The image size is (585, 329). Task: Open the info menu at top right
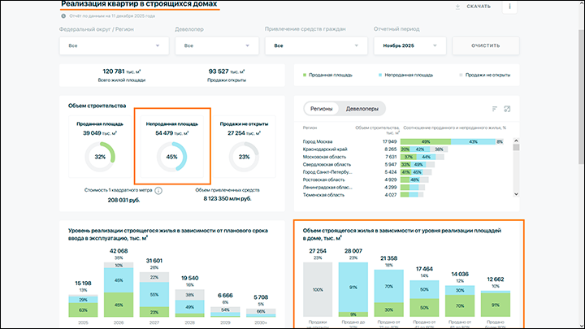point(510,6)
